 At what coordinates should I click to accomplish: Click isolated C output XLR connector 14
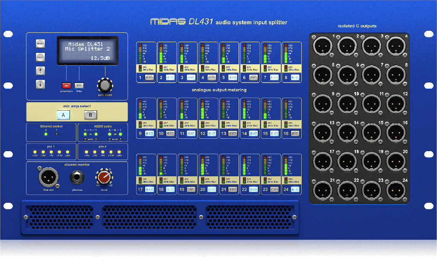[x=347, y=132]
